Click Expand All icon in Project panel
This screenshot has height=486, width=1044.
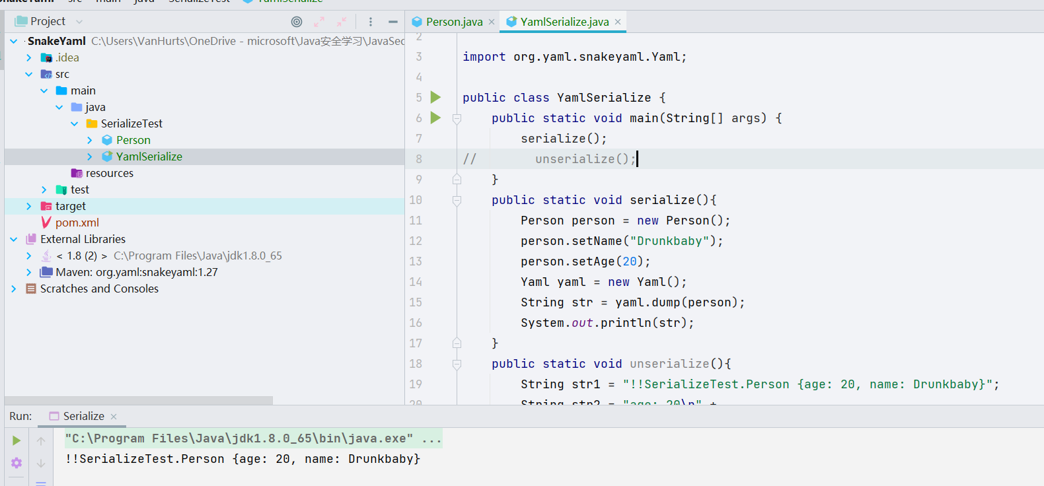319,22
